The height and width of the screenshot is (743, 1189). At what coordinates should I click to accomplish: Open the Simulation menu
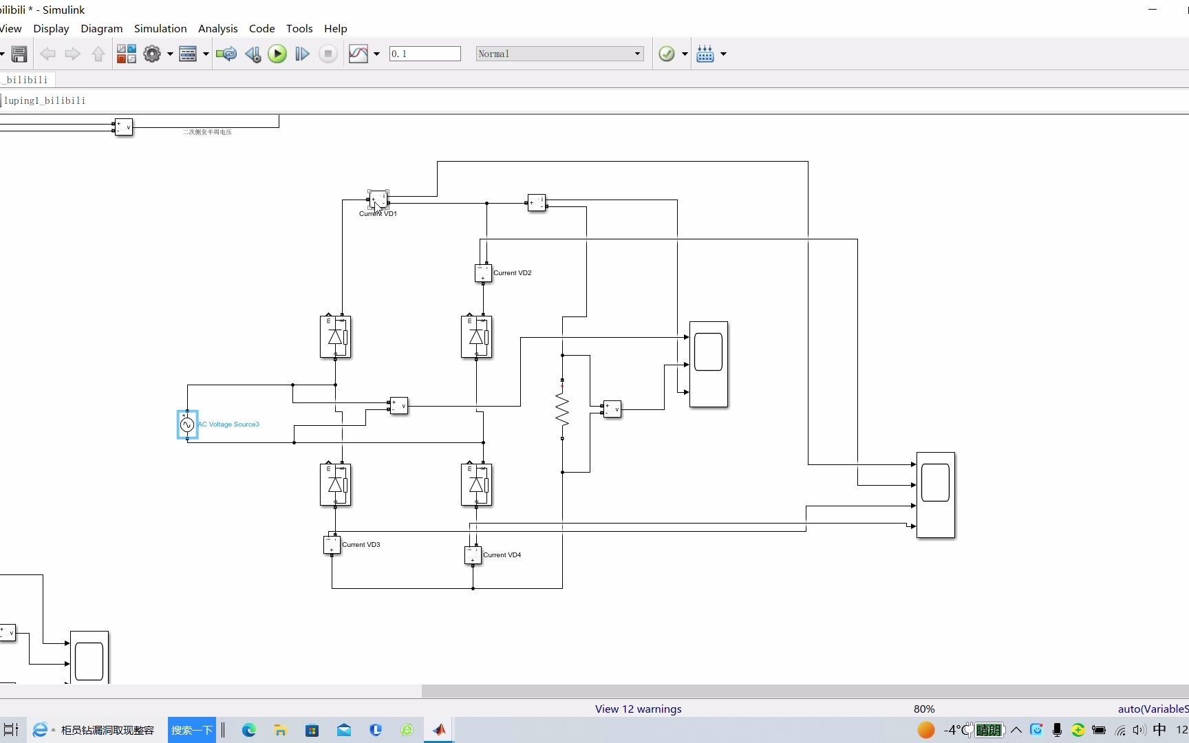160,28
